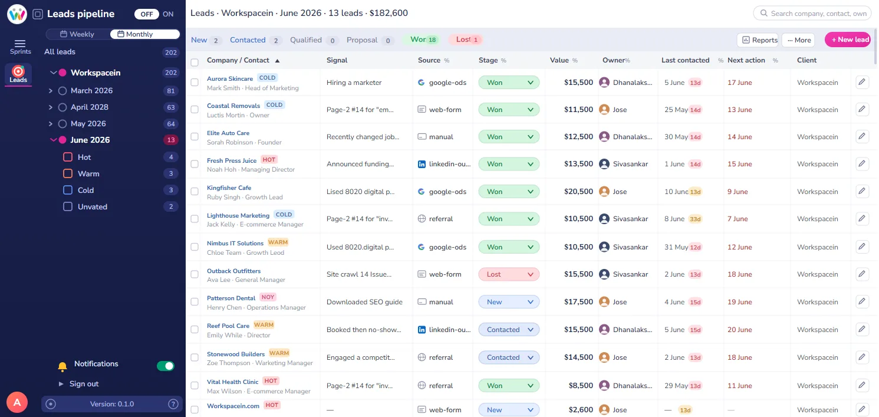Switch to the New stage tab
This screenshot has width=879, height=417.
(206, 40)
